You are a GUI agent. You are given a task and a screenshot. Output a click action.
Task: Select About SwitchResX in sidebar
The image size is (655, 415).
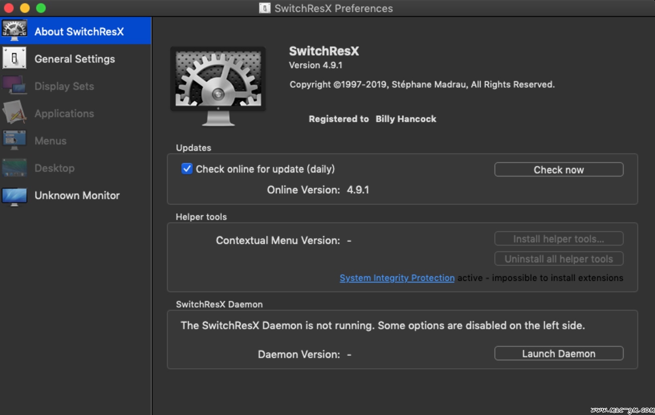tap(75, 31)
